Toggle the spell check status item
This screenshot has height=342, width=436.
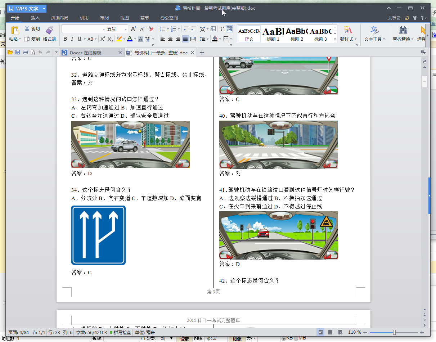click(121, 332)
